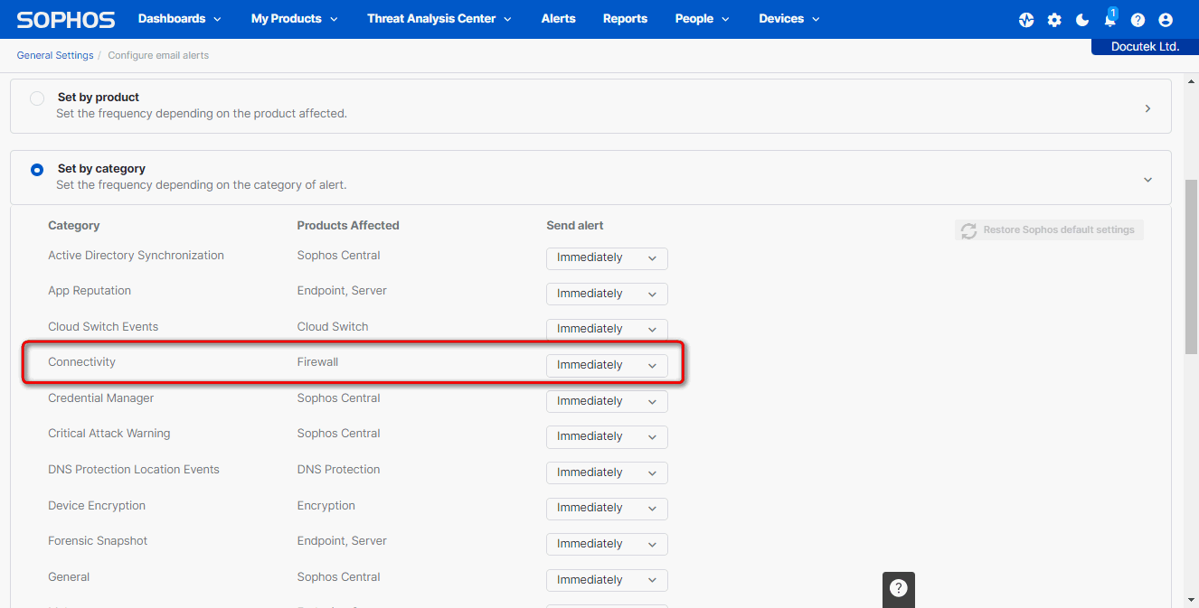The image size is (1199, 608).
Task: Click the Encryption product cell
Action: tap(326, 506)
